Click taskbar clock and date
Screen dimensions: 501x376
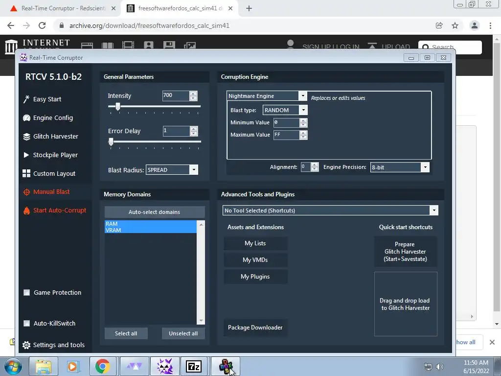coord(476,366)
